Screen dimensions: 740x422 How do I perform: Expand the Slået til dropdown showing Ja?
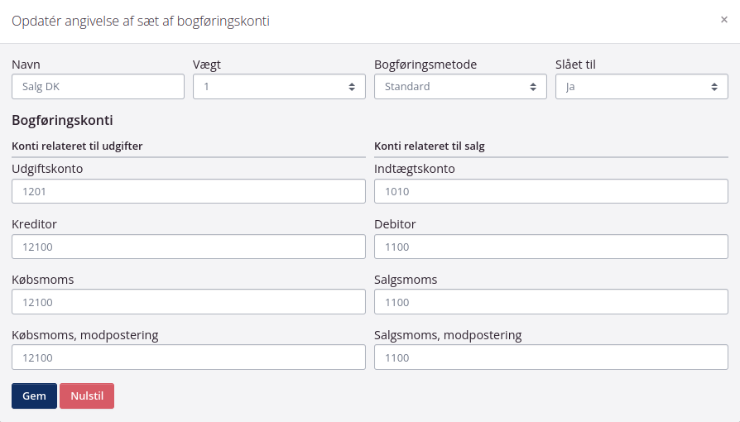click(641, 86)
